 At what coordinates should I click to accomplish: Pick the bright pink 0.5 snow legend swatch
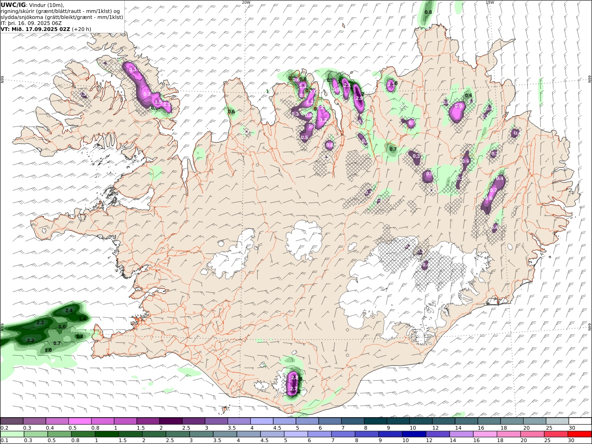(x=80, y=421)
